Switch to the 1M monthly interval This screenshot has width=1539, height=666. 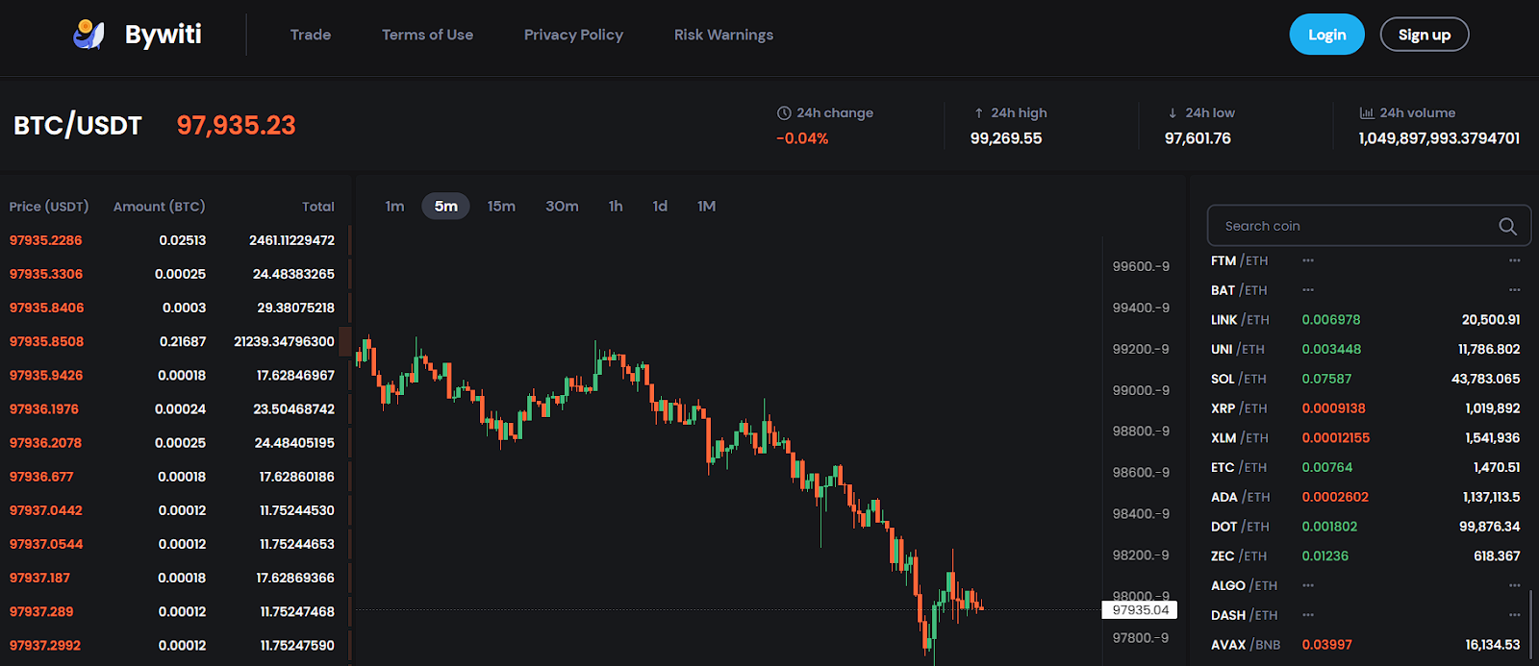(706, 207)
